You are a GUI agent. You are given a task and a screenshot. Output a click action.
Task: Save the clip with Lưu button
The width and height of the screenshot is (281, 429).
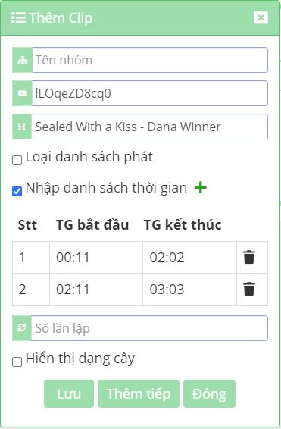coord(69,393)
